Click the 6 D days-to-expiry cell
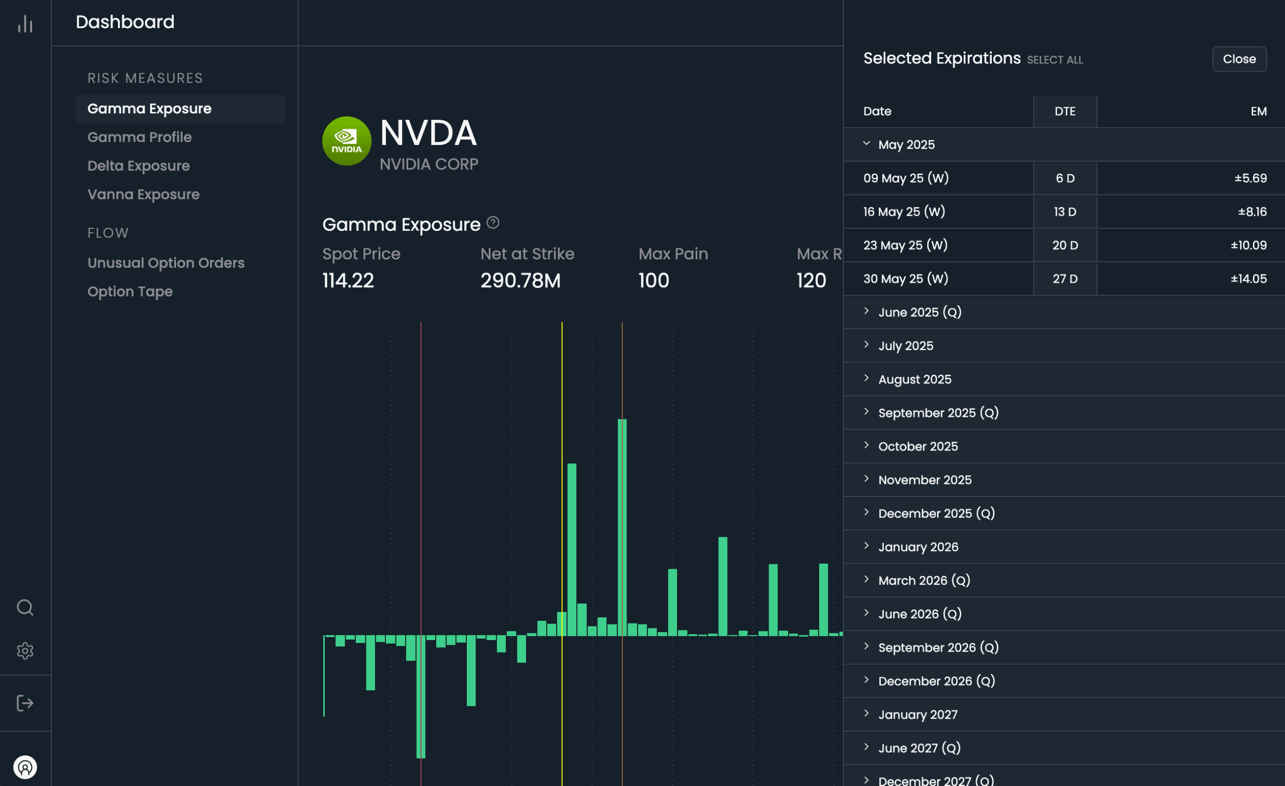 click(x=1065, y=178)
